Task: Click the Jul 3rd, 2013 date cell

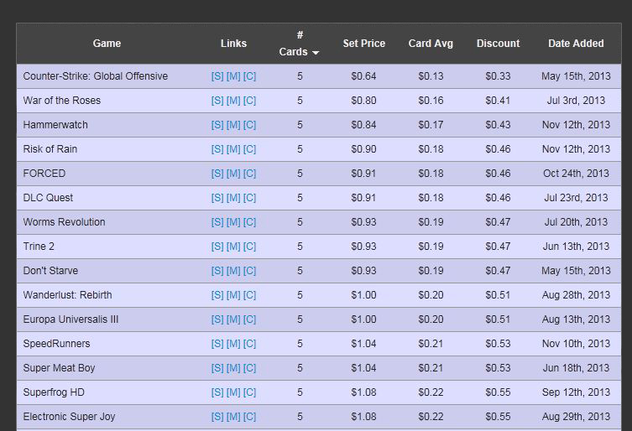Action: pos(576,101)
